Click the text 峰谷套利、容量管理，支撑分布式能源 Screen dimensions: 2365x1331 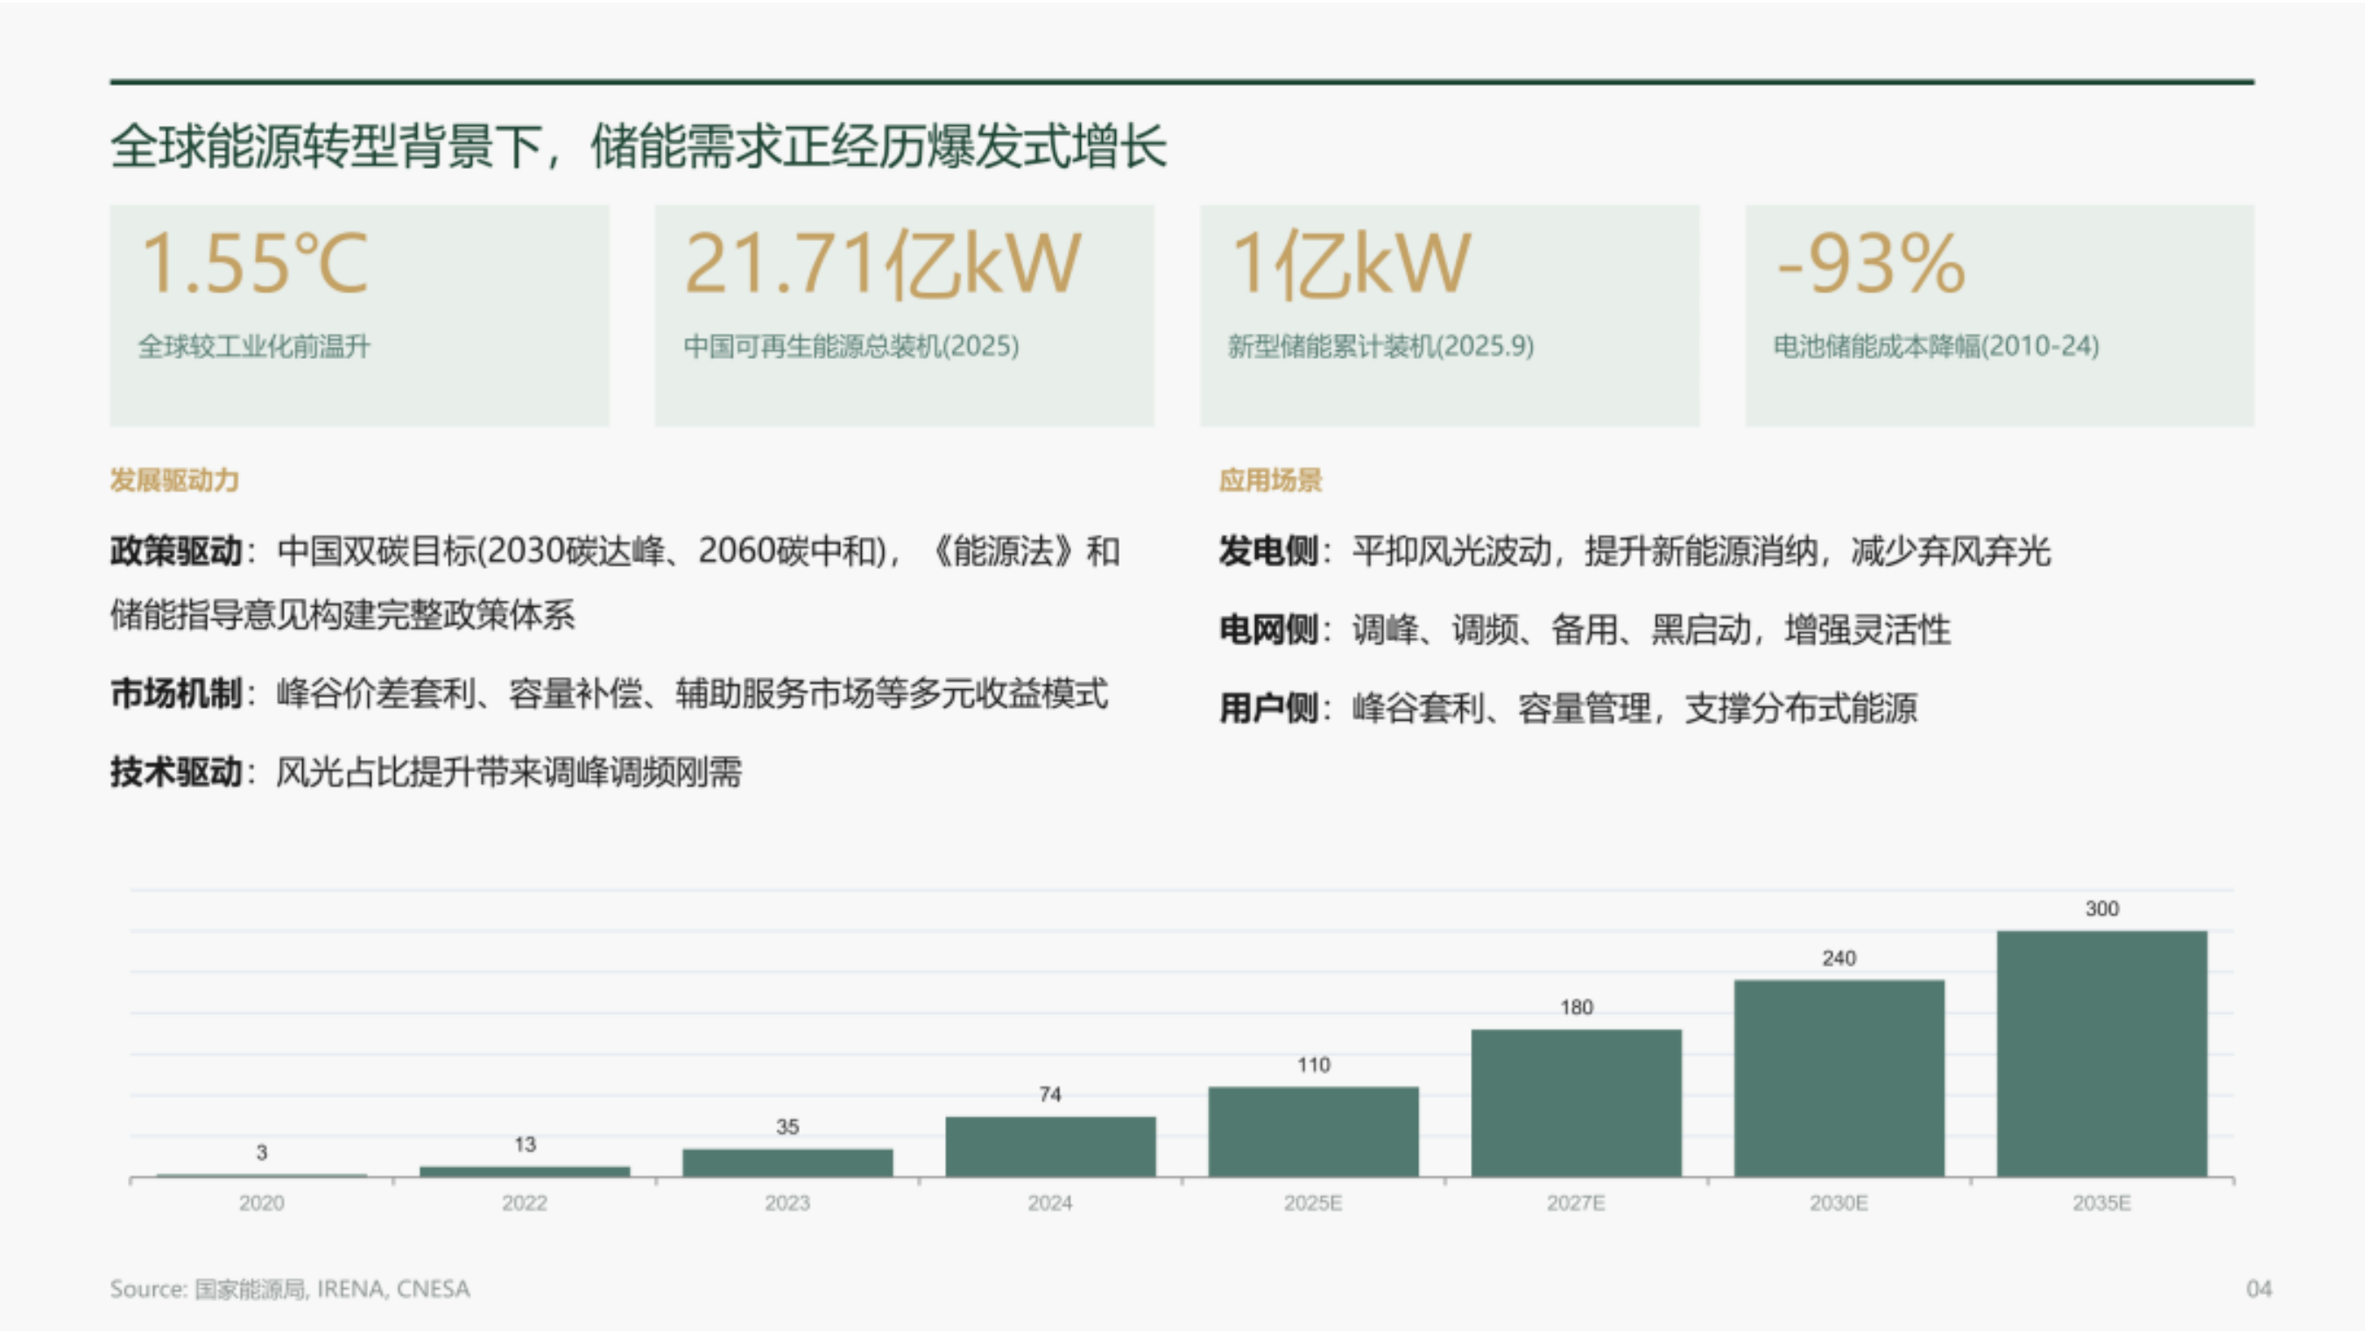click(x=1634, y=708)
